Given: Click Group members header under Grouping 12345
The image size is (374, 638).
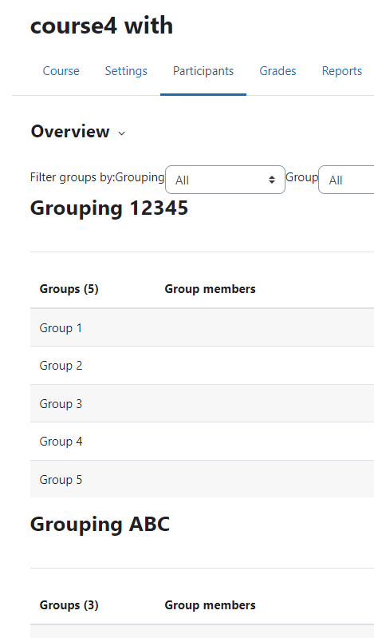Looking at the screenshot, I should tap(211, 289).
